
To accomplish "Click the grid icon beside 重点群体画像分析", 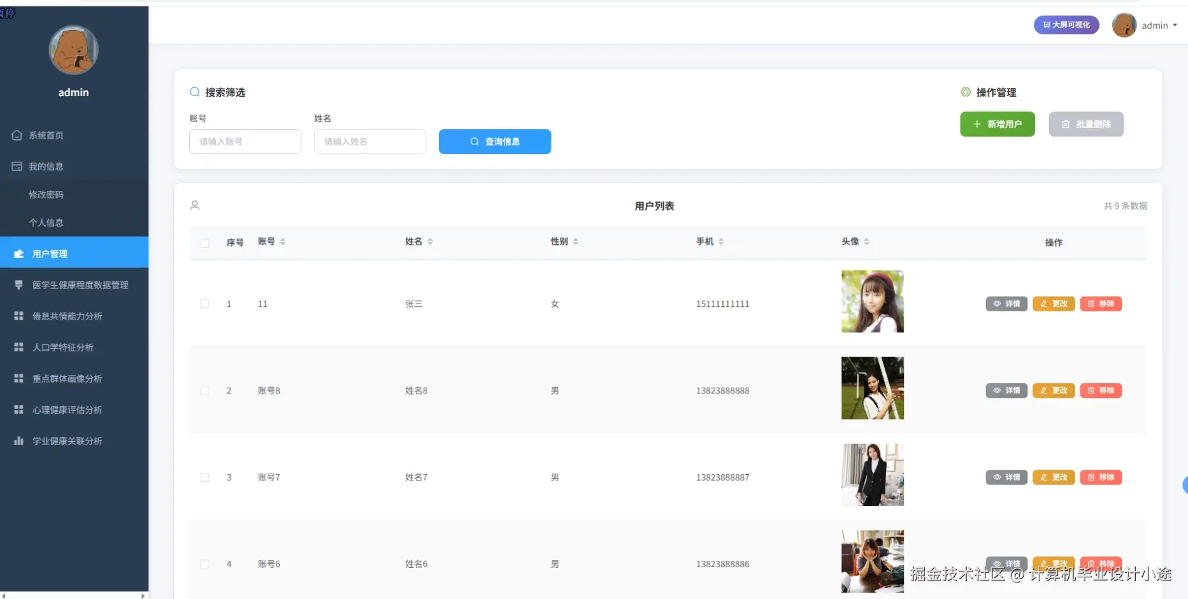I will coord(19,378).
